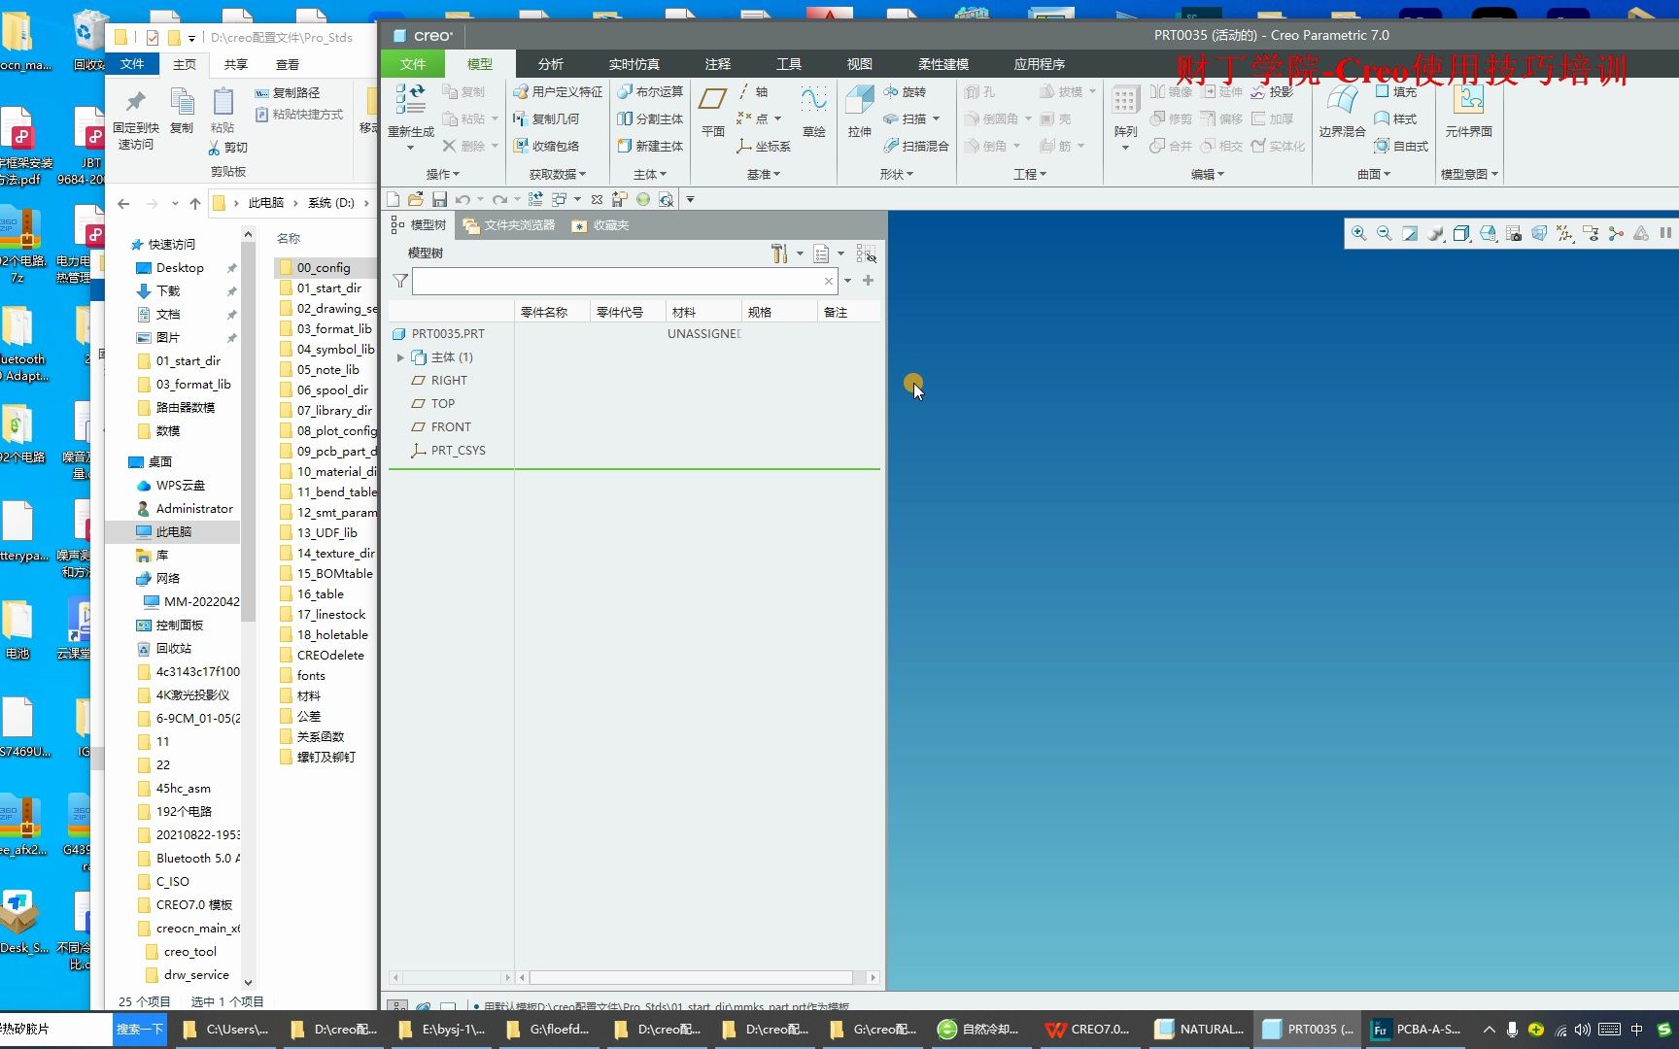Viewport: 1679px width, 1049px height.
Task: Click the 自由式 freestyle tool
Action: (1401, 146)
